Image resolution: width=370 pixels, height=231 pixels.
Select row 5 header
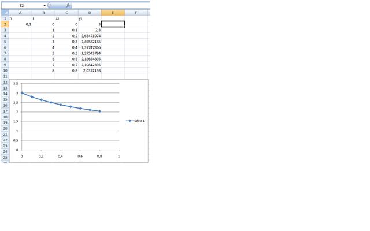tap(5, 42)
